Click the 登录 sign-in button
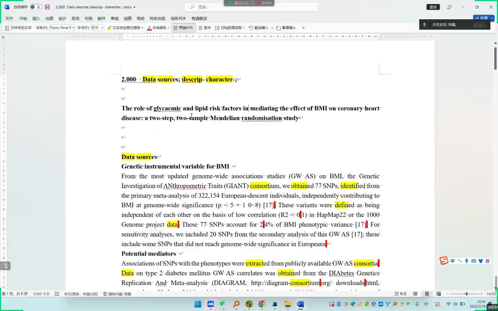Screen dimensions: 498x311 (x=433, y=7)
